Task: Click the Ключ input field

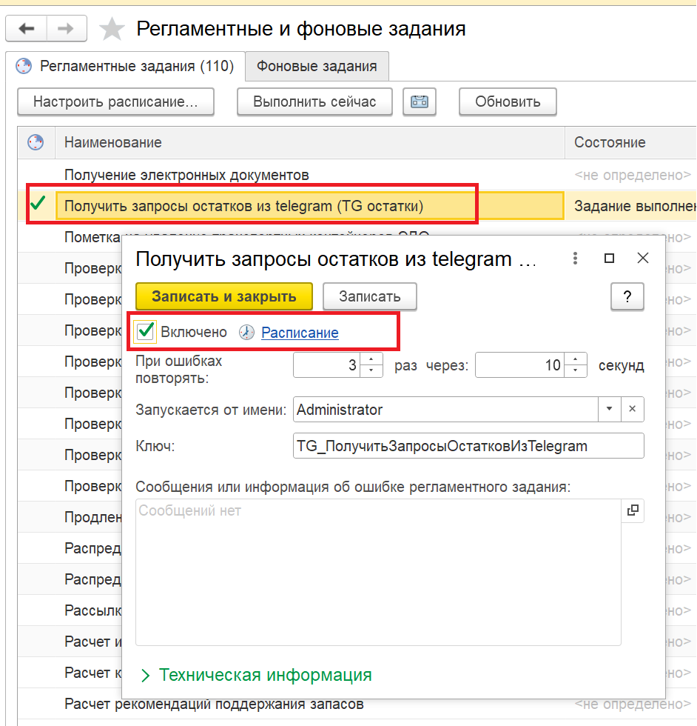Action: click(x=468, y=446)
